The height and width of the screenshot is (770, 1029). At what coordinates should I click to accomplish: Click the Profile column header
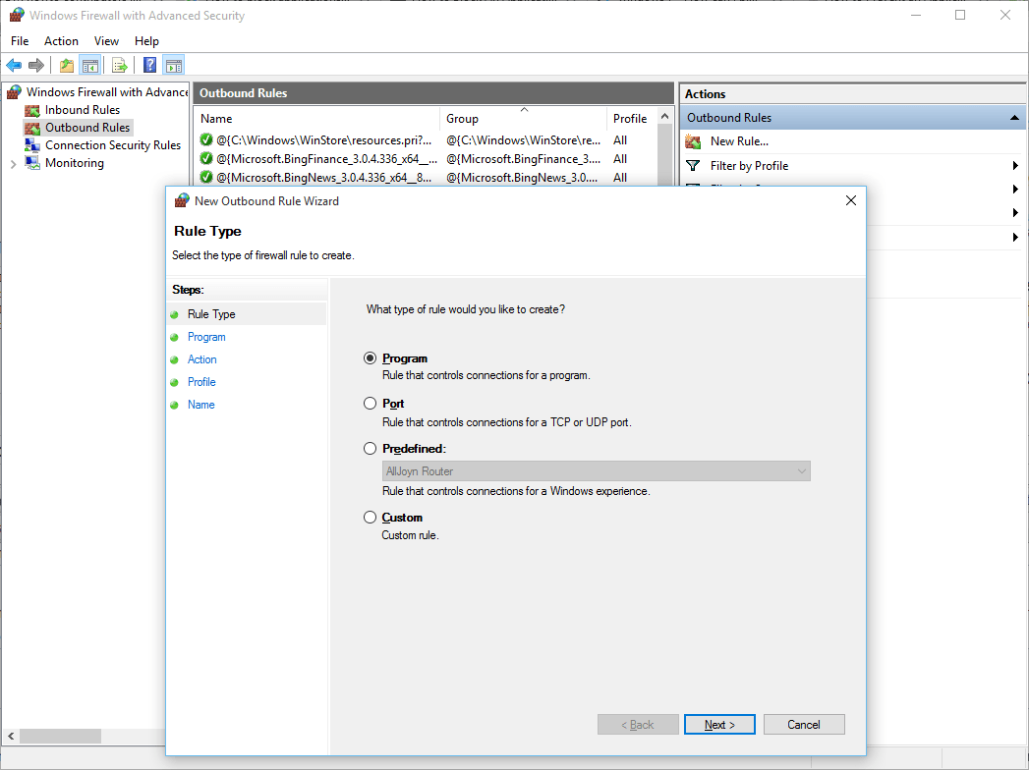point(631,118)
